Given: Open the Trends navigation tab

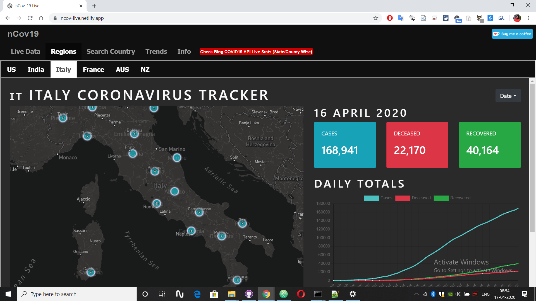Looking at the screenshot, I should click(156, 52).
